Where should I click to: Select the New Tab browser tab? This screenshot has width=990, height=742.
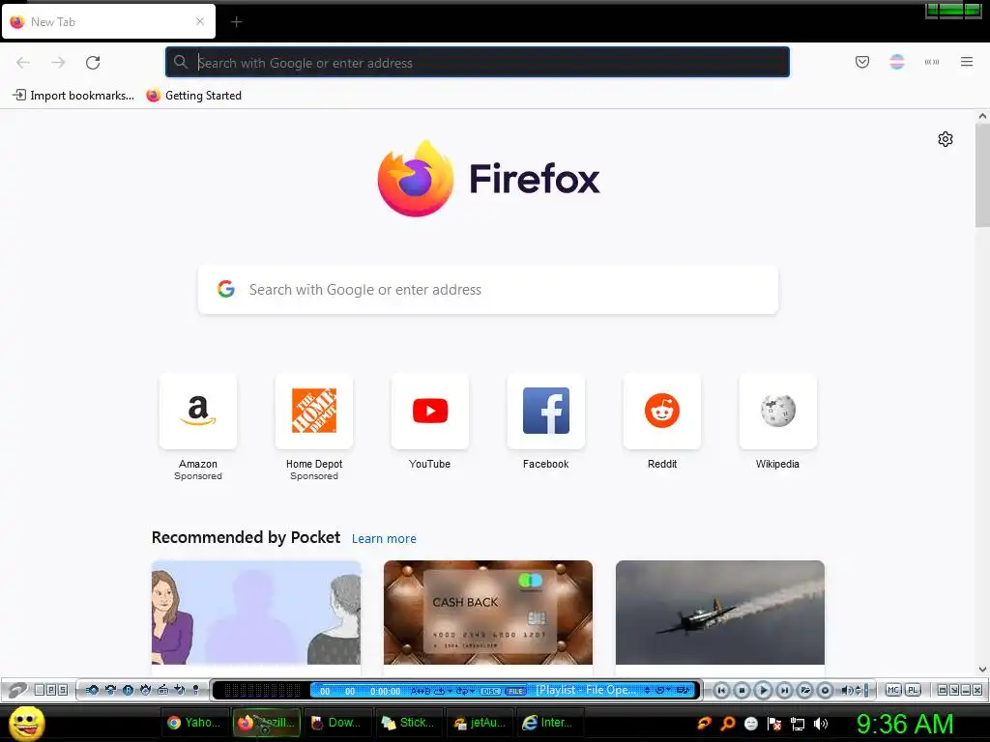point(108,21)
